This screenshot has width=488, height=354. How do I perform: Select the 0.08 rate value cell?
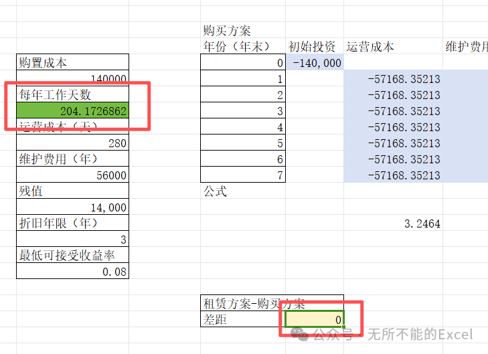click(72, 271)
